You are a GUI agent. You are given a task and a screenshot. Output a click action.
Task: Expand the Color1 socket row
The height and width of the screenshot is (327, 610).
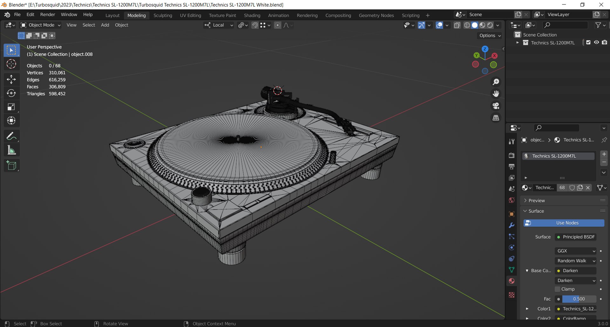(527, 309)
